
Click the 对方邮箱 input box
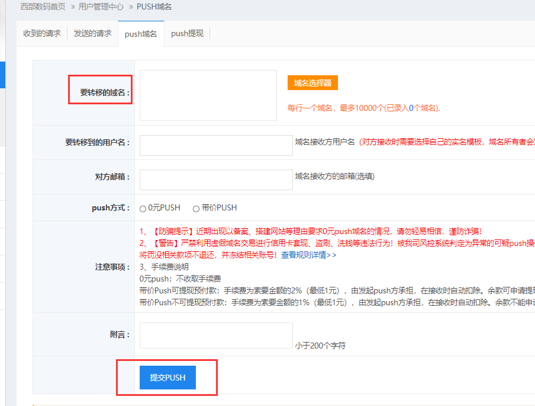(216, 180)
